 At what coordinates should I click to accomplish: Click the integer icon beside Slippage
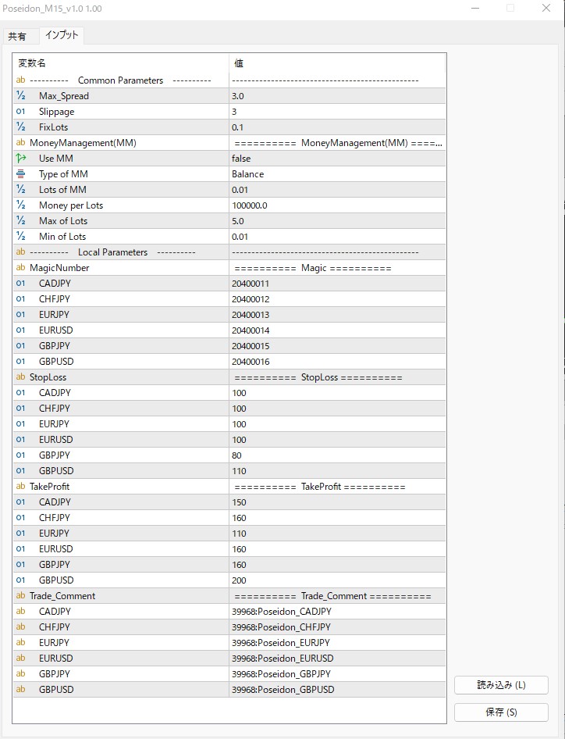point(21,111)
